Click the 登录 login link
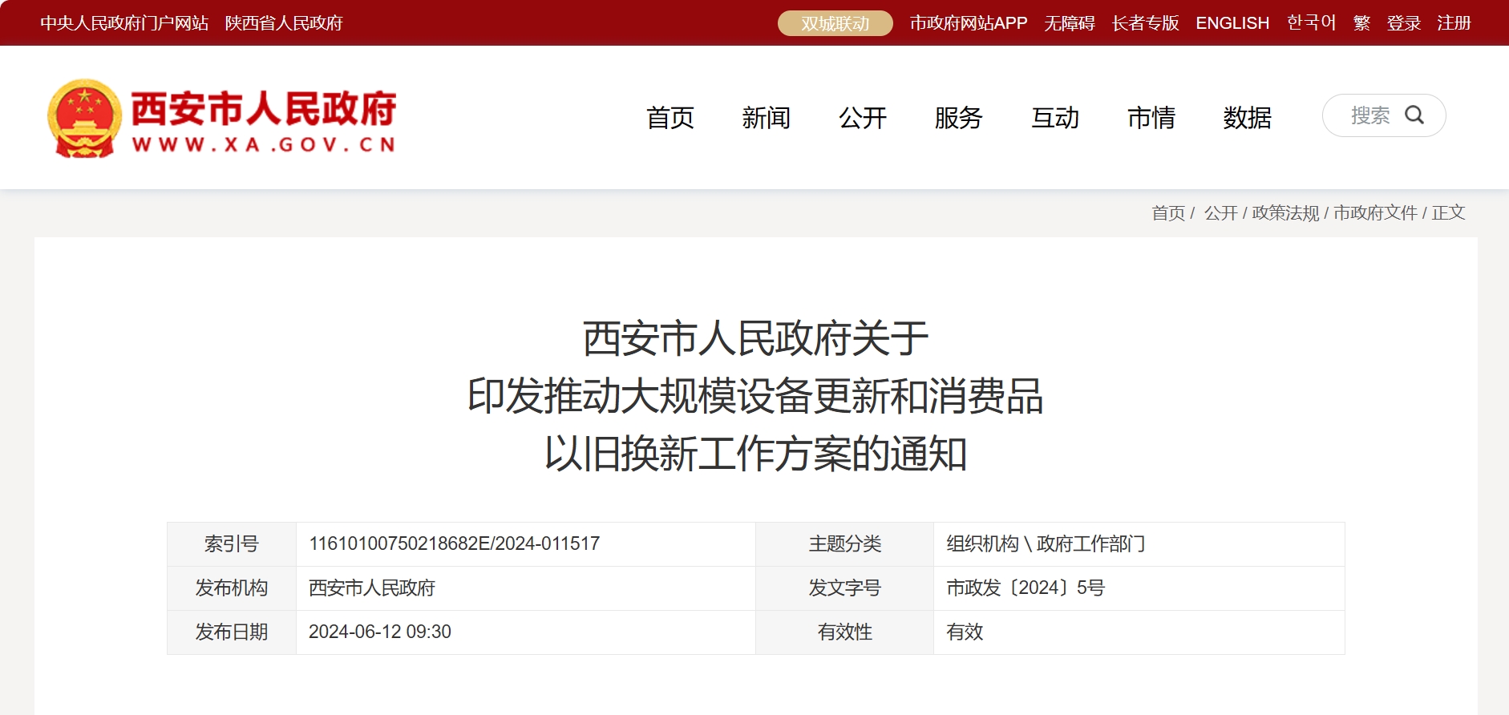The height and width of the screenshot is (715, 1509). [1403, 23]
